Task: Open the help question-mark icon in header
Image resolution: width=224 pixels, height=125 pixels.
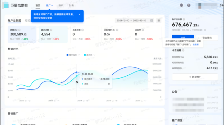Action: click(x=189, y=5)
